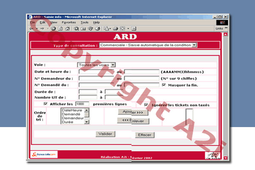Open the File menu
Image resolution: width=255 pixels, height=170 pixels.
point(33,23)
